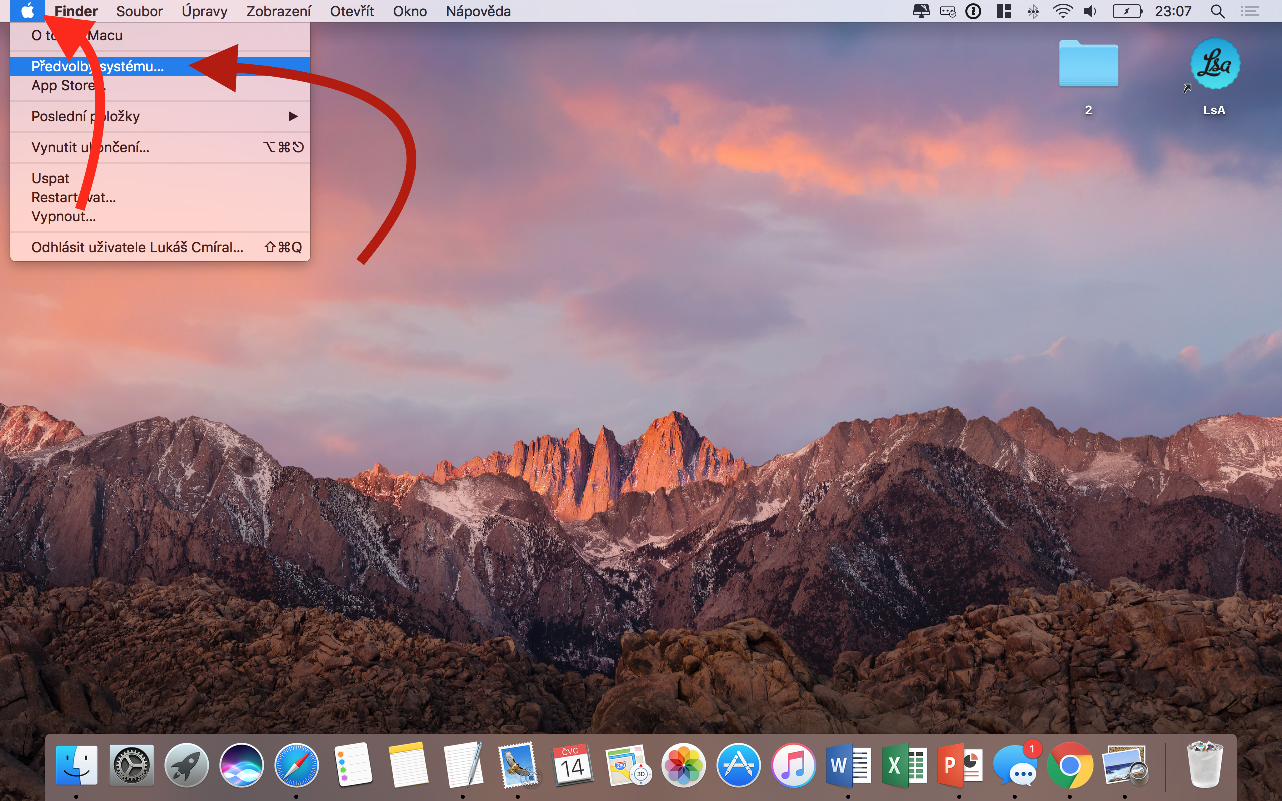Open the Zobrazení menu

pos(278,11)
